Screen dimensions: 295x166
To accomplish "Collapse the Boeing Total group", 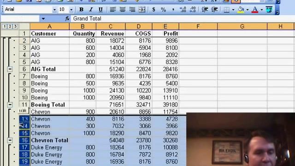I will [x=10, y=105].
